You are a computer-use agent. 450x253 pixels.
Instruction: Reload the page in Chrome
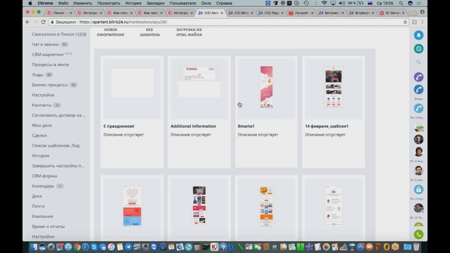43,22
